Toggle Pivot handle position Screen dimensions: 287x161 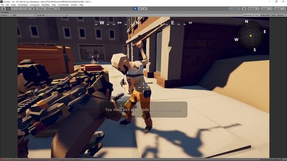click(x=40, y=8)
